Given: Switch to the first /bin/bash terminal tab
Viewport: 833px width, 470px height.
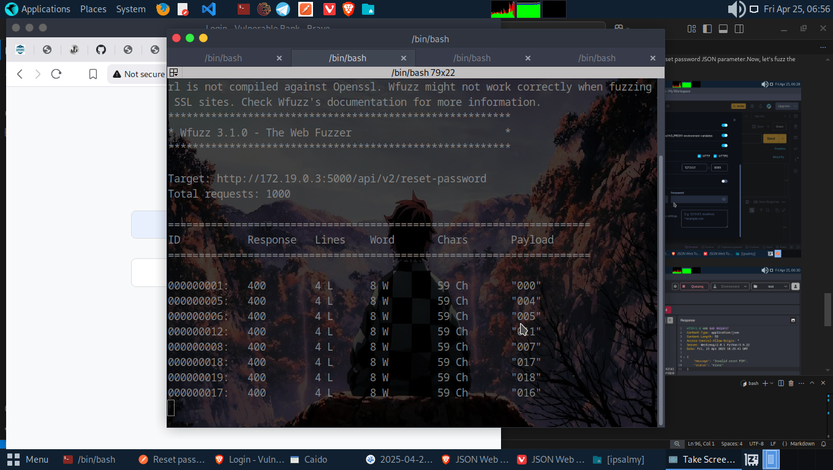Looking at the screenshot, I should (x=223, y=58).
